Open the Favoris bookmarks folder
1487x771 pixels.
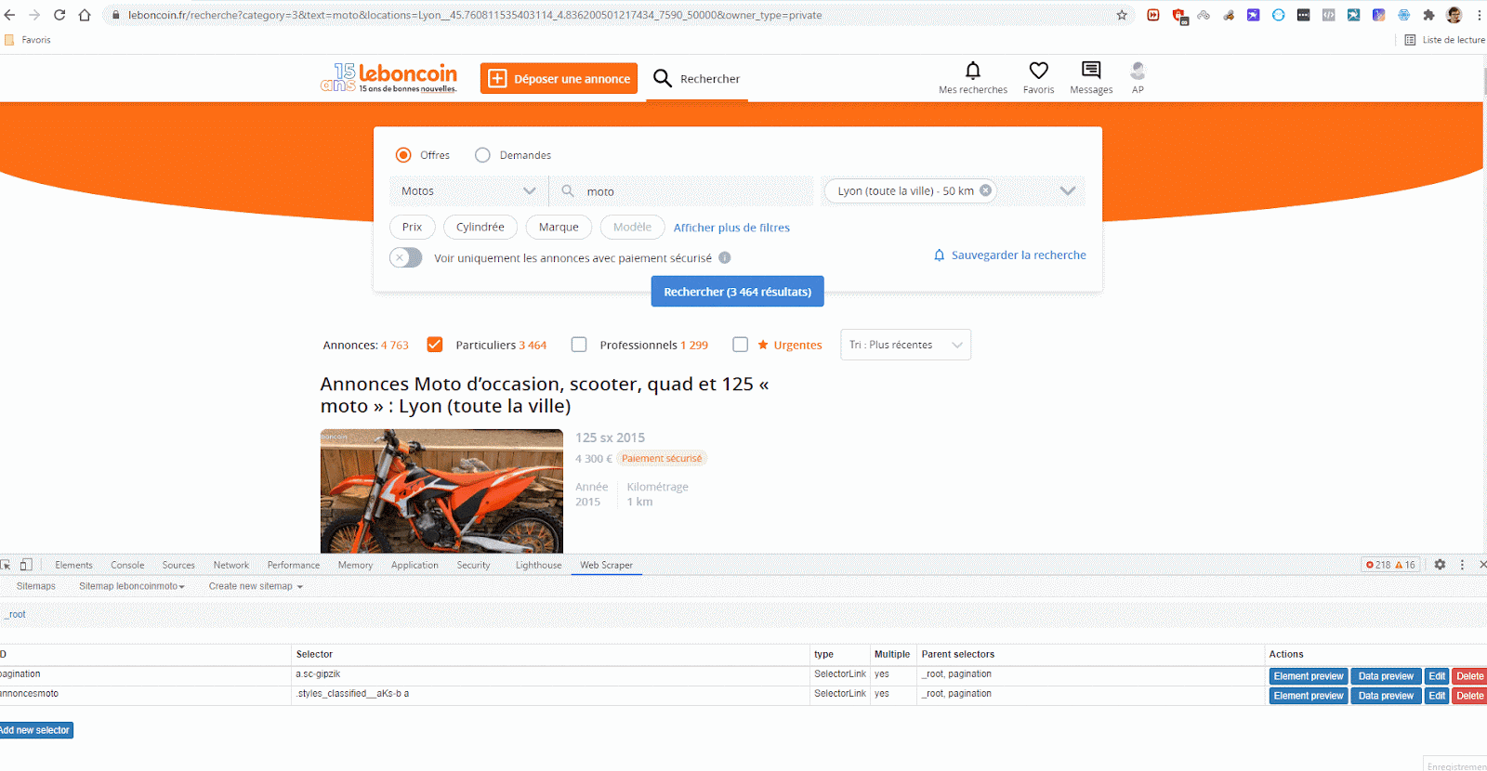point(28,40)
